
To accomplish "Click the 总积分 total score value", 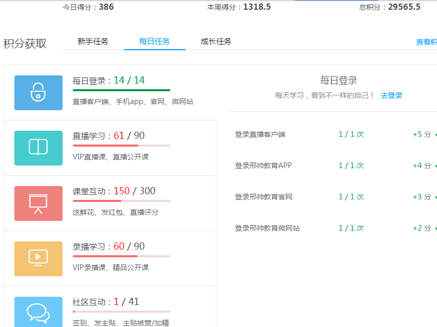I will (x=404, y=7).
